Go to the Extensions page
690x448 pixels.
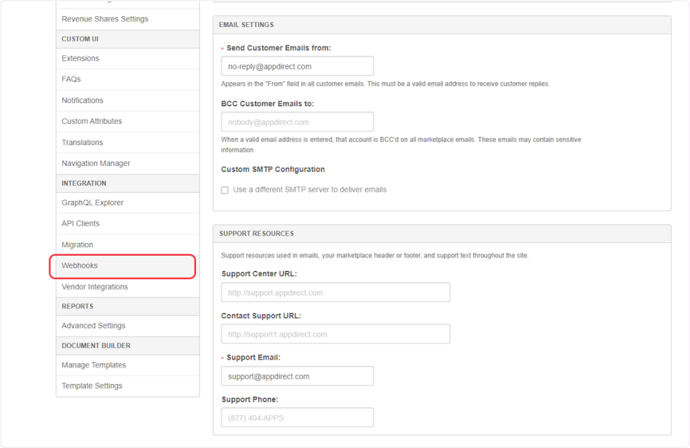tap(80, 59)
